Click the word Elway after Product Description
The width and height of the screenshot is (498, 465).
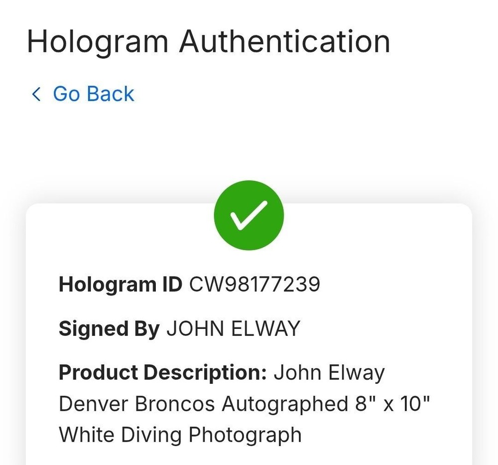click(357, 373)
